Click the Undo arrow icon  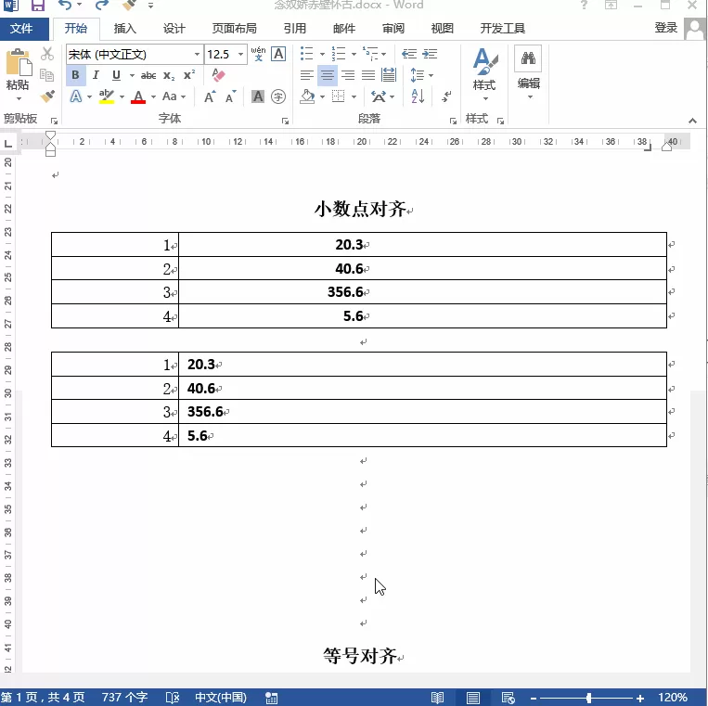tap(65, 6)
